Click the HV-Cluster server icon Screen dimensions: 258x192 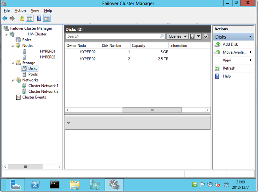[12, 34]
